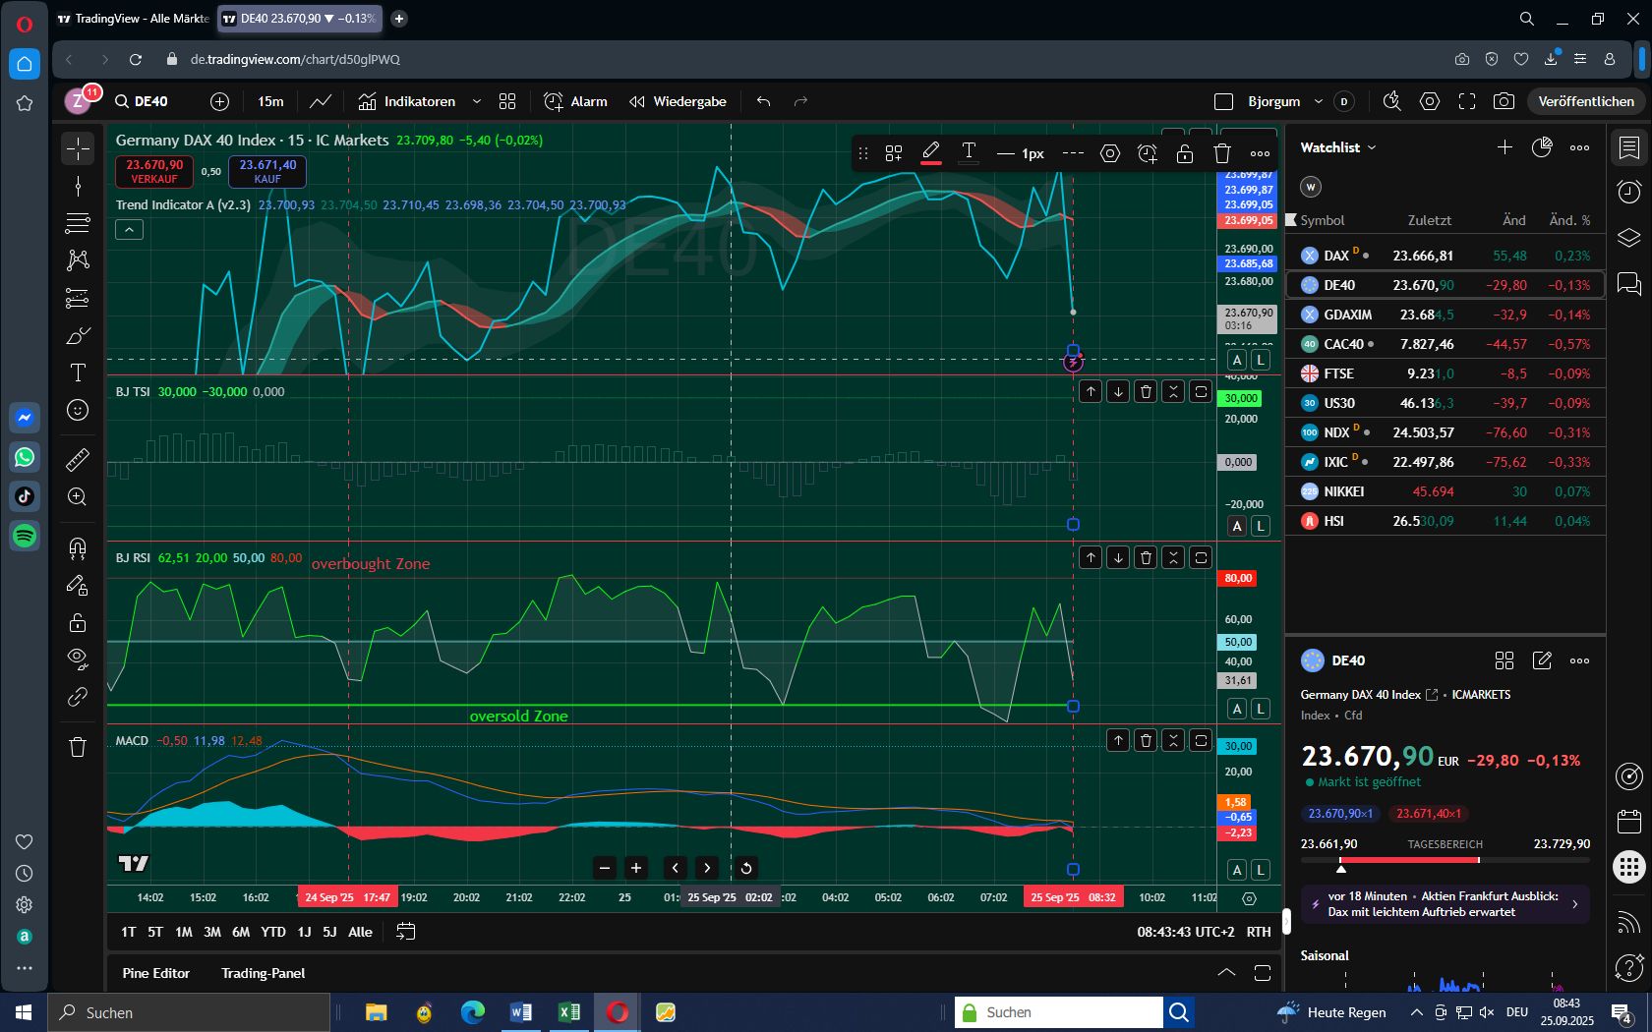
Task: Open the Bjorgum layout dropdown arrow
Action: coord(1319,101)
